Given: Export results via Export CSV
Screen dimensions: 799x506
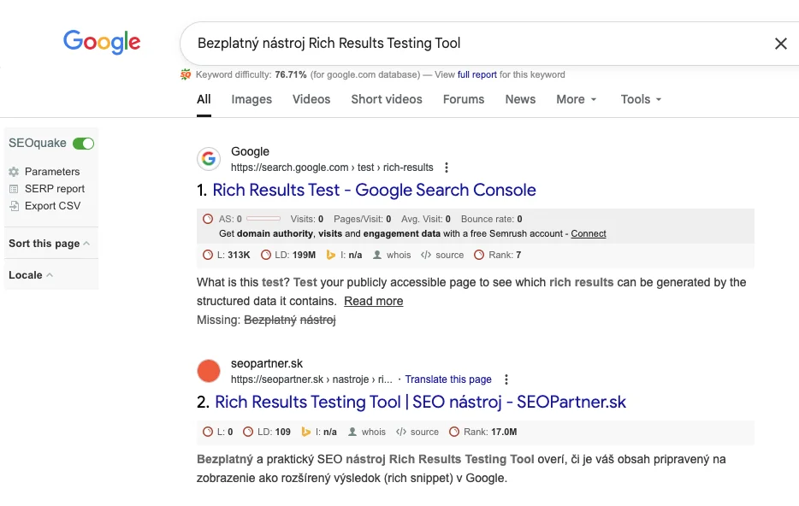Looking at the screenshot, I should (52, 206).
